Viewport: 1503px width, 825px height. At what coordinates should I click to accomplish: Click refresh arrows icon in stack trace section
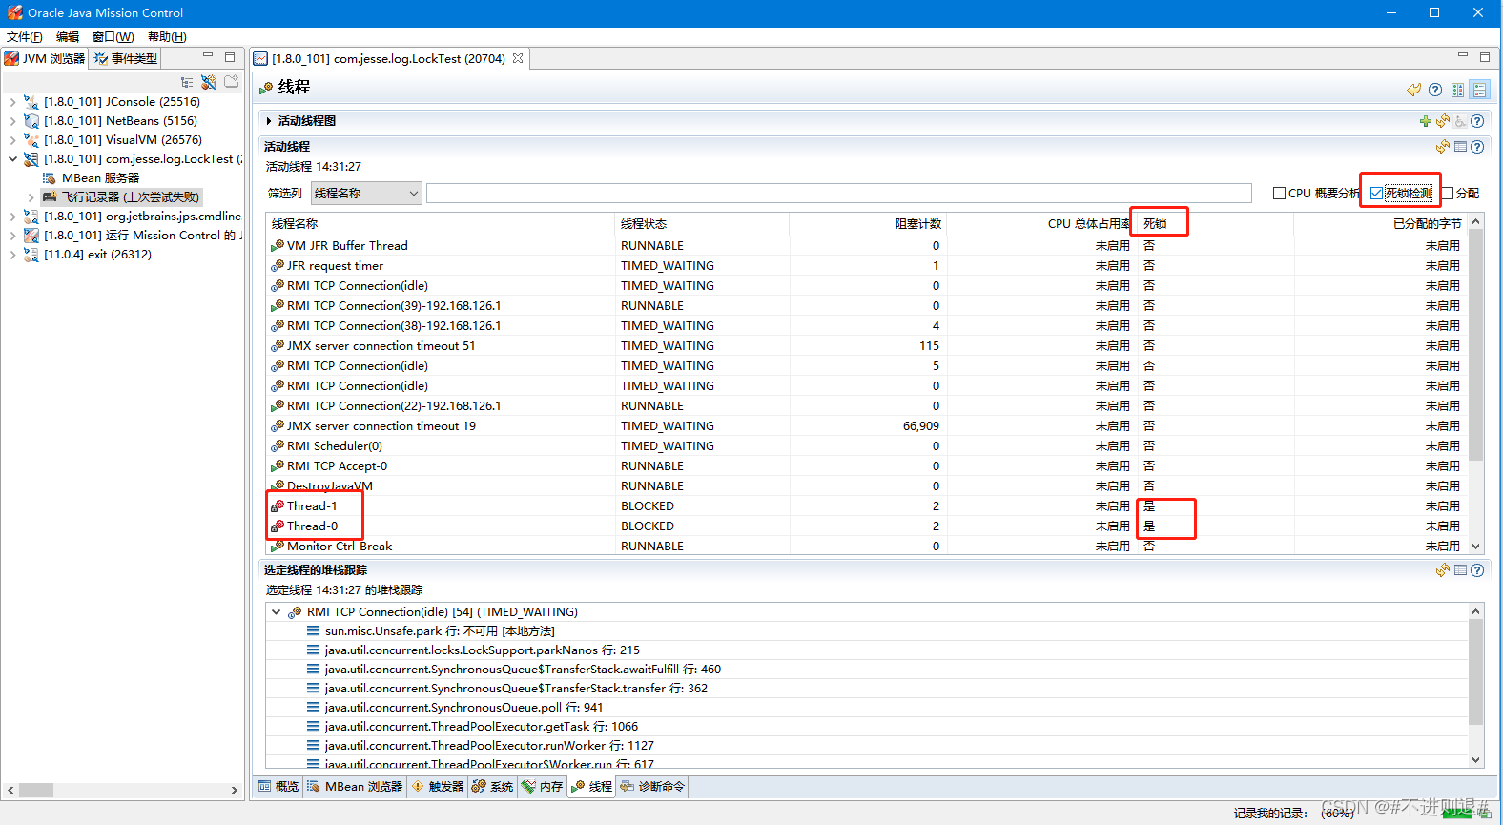pos(1443,570)
